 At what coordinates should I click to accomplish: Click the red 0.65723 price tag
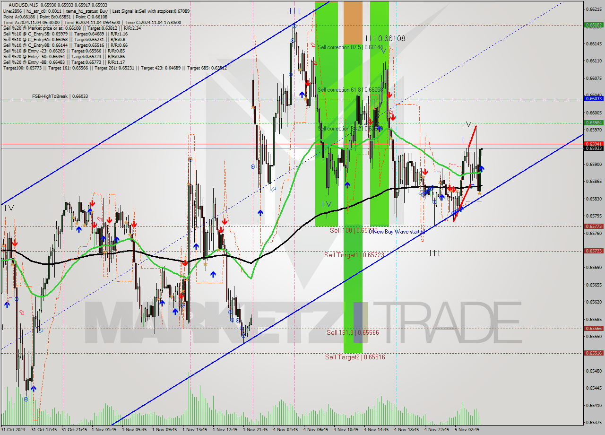594,251
